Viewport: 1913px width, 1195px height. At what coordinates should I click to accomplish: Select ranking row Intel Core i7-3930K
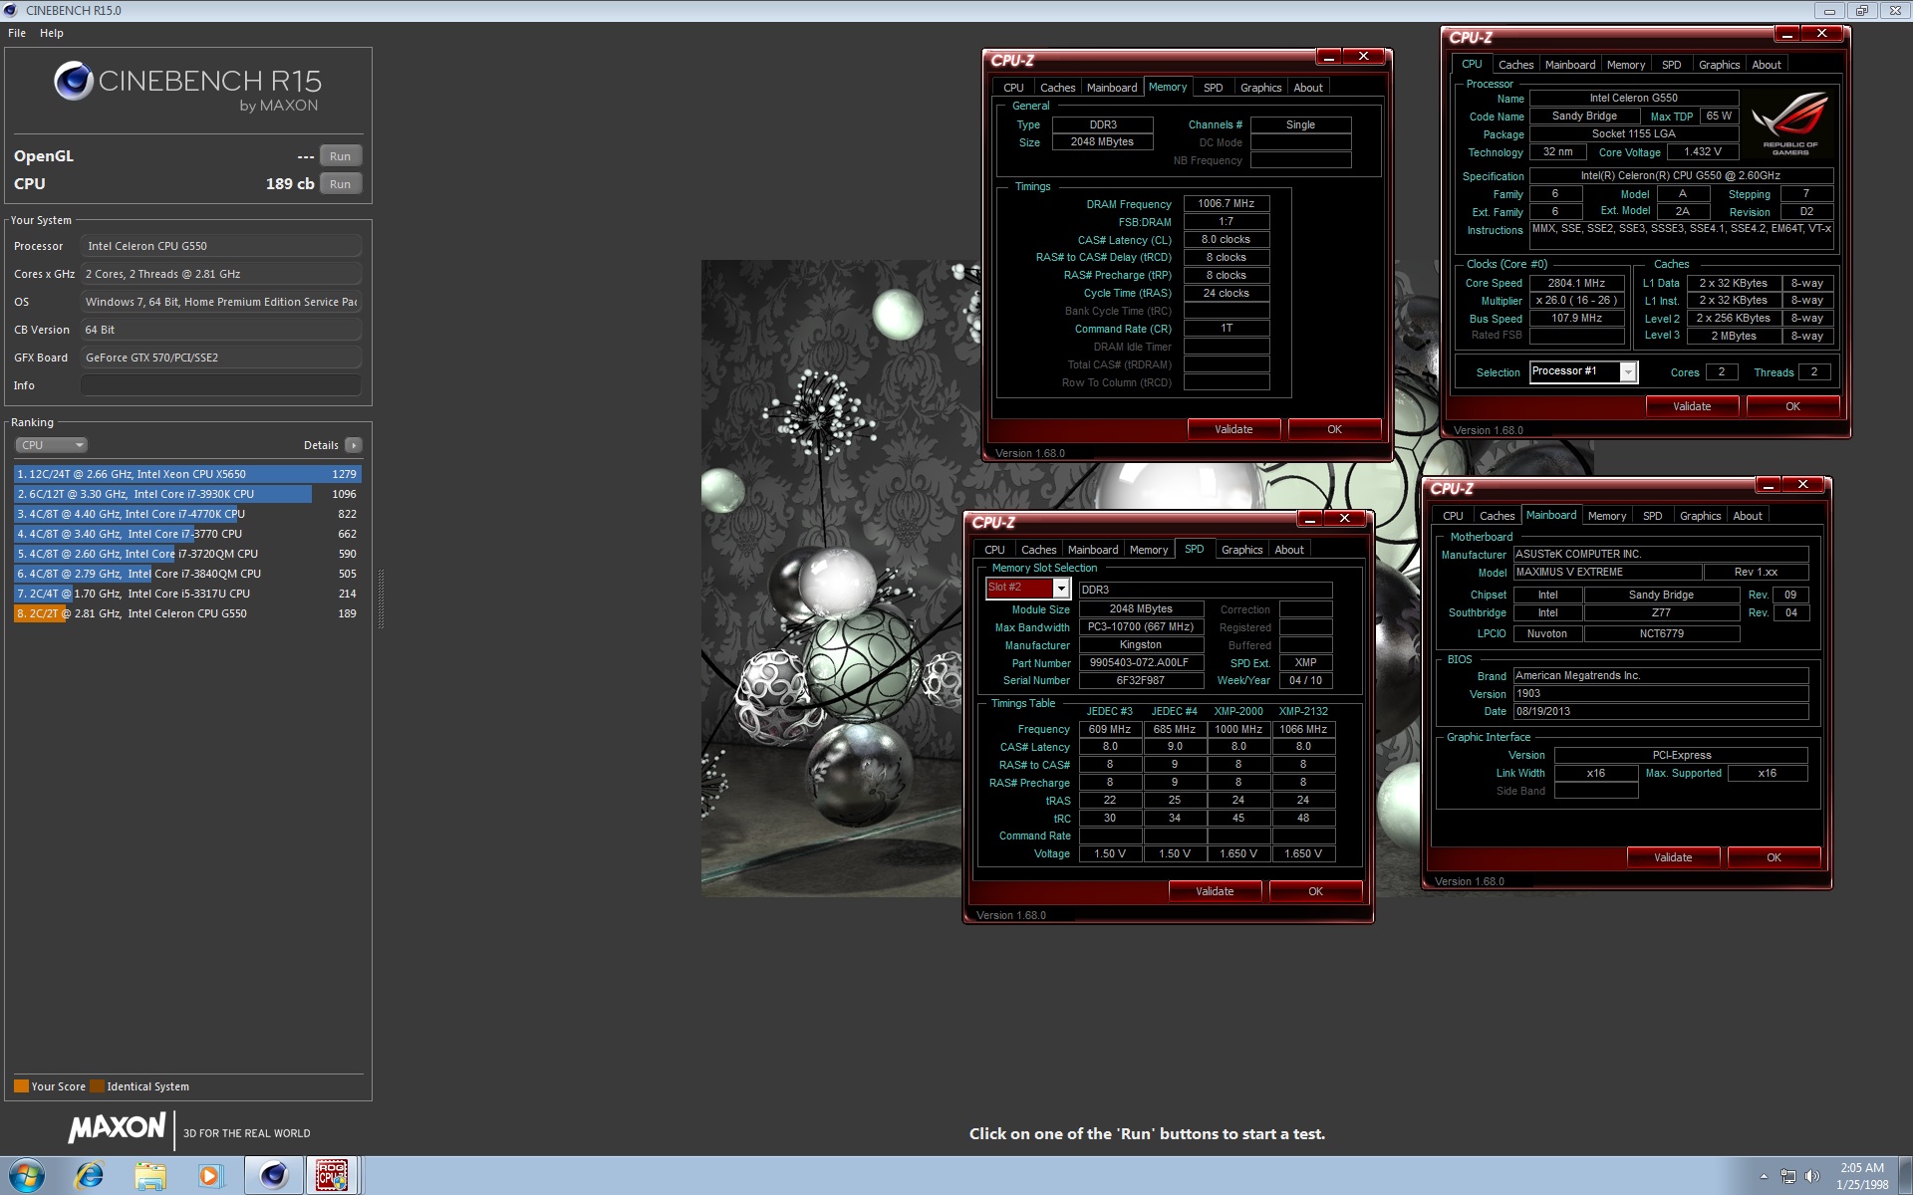[x=187, y=494]
